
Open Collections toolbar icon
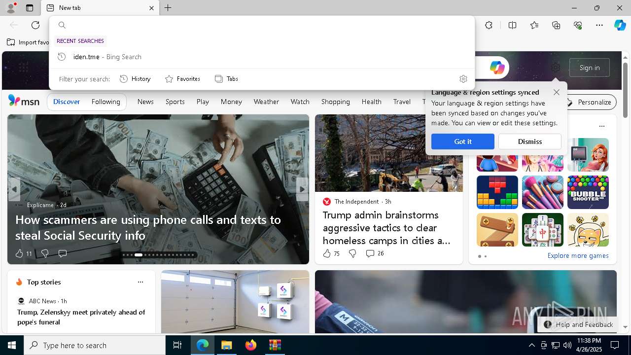[556, 25]
